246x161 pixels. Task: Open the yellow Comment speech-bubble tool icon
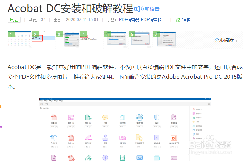pyautogui.click(x=105, y=117)
